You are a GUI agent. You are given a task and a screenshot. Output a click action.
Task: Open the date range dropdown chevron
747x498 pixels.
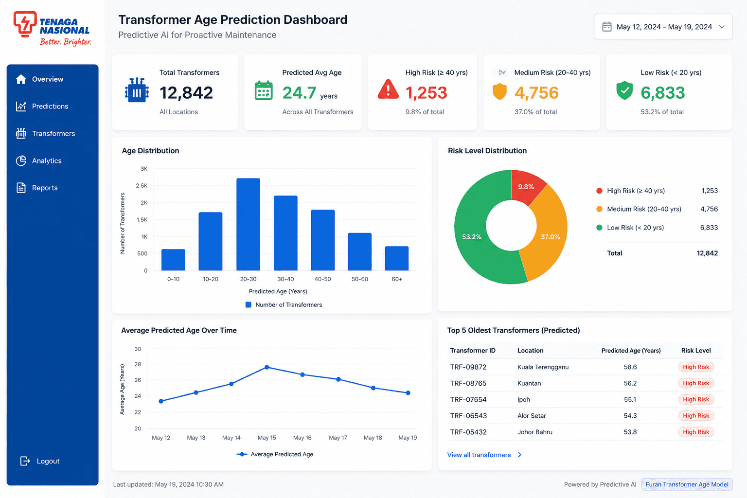[x=722, y=27]
